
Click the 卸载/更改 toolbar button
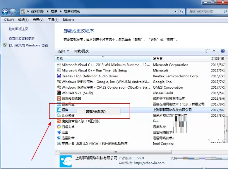point(81,51)
